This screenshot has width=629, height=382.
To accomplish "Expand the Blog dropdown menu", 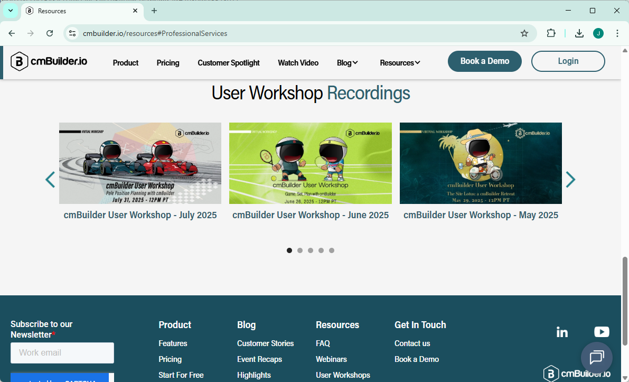I will pos(348,63).
